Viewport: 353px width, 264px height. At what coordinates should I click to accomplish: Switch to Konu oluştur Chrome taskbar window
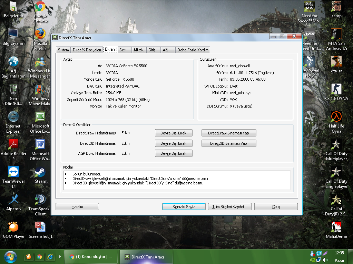91,257
